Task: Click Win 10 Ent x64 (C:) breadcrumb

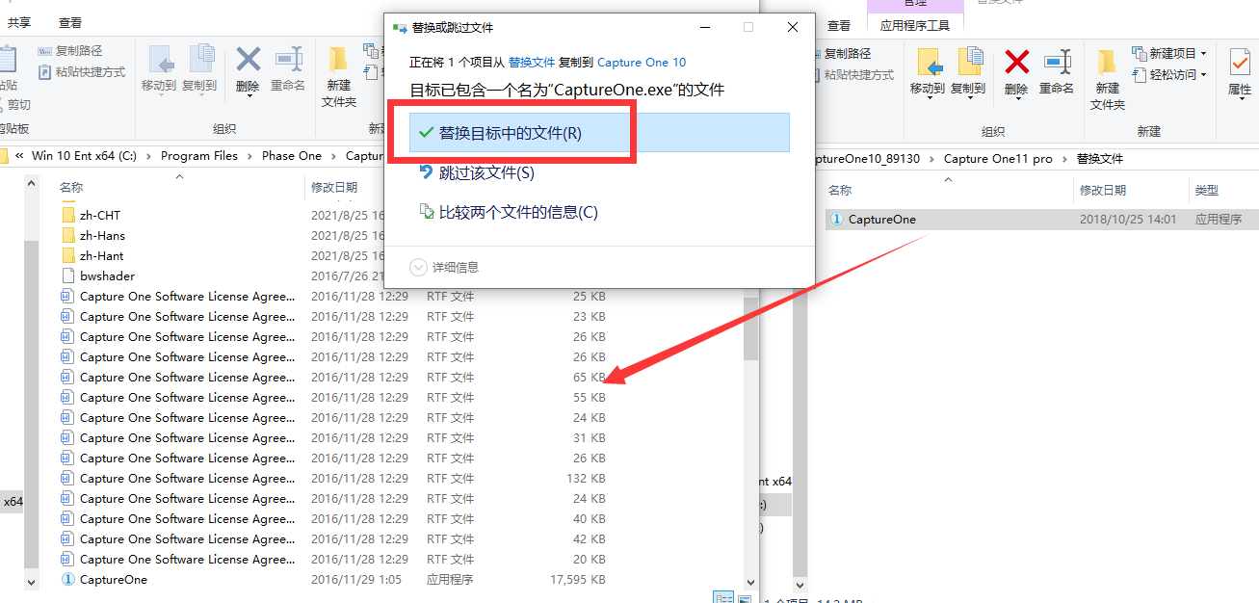Action: (x=84, y=155)
